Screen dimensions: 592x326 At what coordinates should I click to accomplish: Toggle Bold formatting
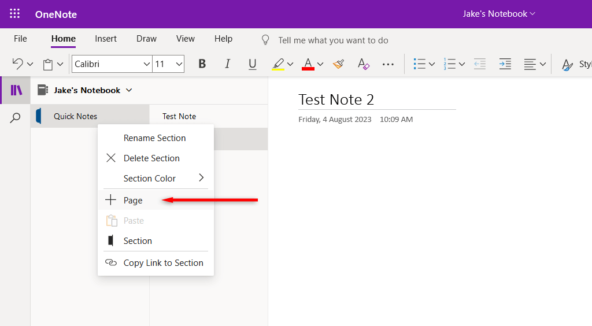[x=202, y=64]
